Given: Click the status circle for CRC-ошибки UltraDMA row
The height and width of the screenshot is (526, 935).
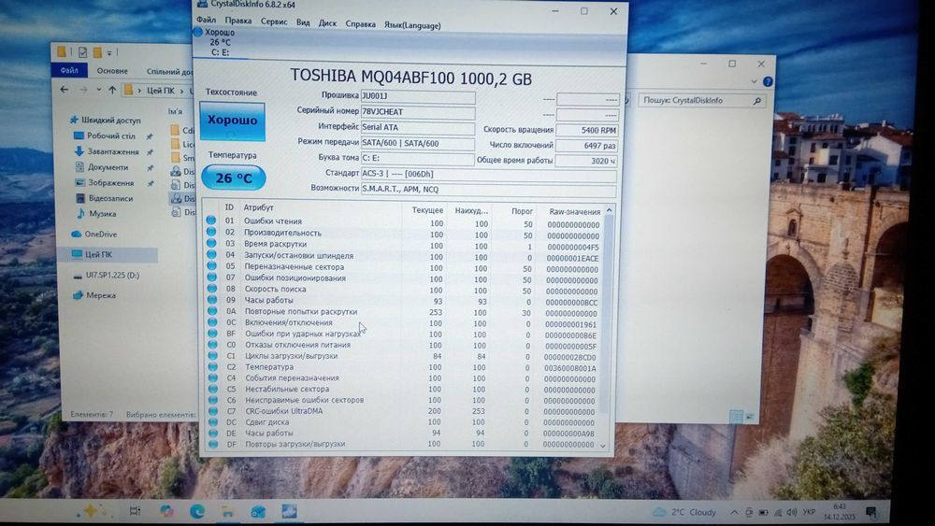Looking at the screenshot, I should point(213,410).
